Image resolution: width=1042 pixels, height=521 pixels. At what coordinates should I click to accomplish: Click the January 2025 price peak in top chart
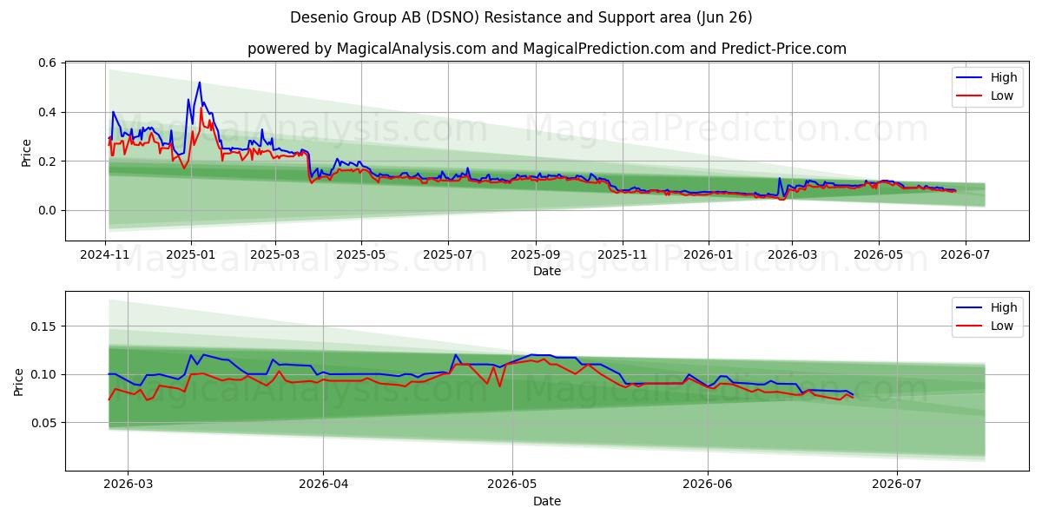pyautogui.click(x=199, y=83)
